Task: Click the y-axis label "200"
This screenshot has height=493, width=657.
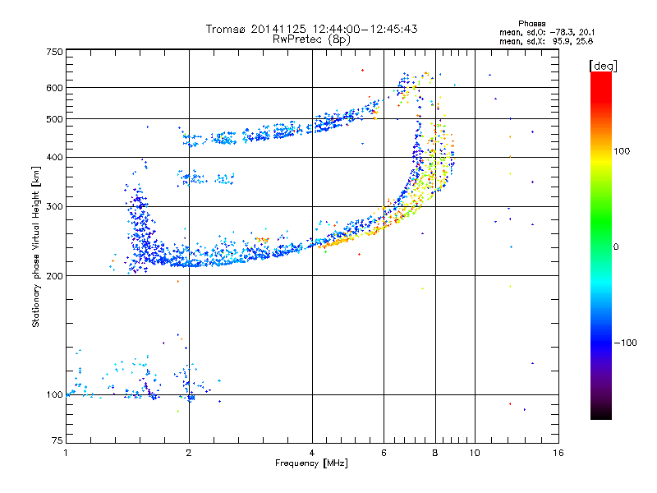Action: coord(54,276)
